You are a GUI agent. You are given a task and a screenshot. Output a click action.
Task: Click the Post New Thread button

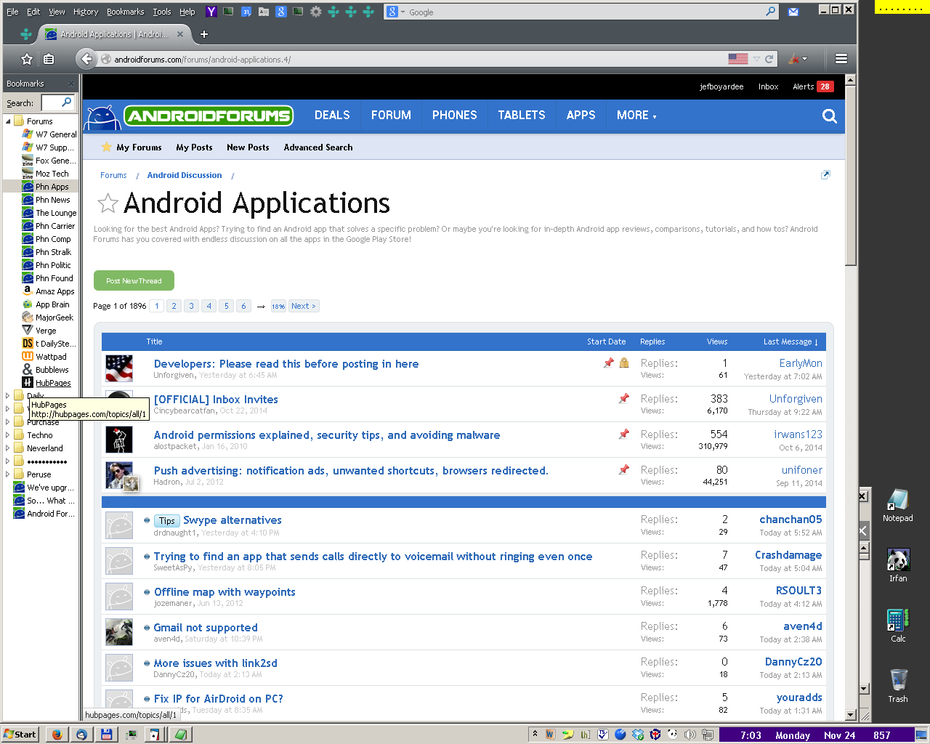(134, 280)
